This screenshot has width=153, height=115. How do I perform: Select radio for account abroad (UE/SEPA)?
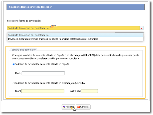(x=14, y=83)
